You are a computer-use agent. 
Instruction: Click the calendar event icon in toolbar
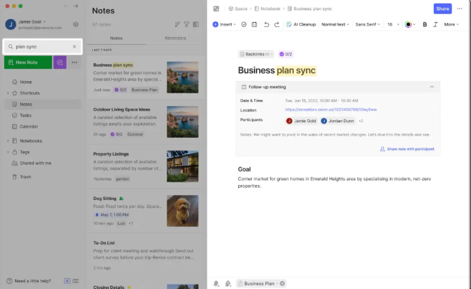point(254,24)
